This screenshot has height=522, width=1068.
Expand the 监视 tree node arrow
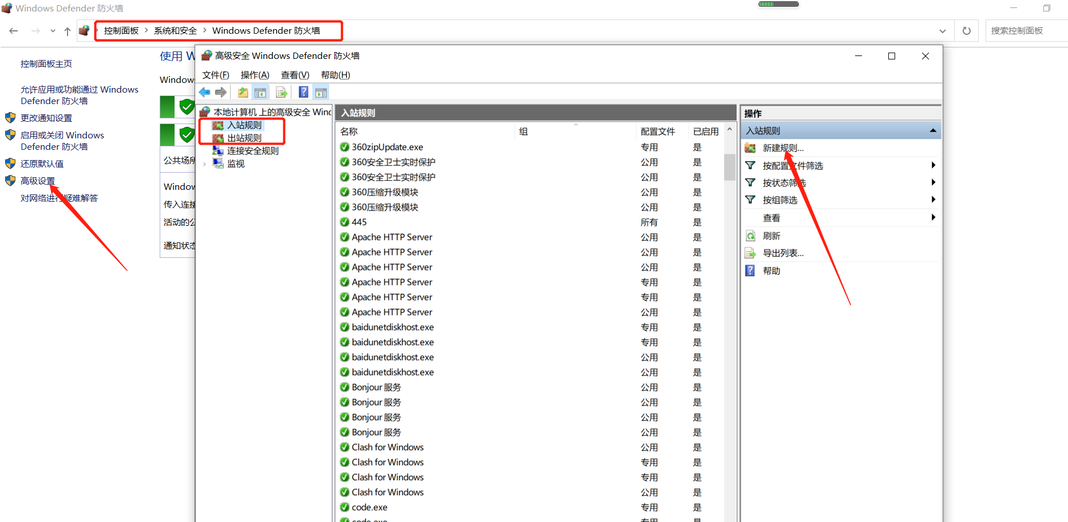204,164
